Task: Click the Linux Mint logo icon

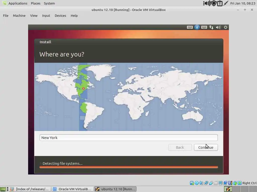Action: click(4, 3)
